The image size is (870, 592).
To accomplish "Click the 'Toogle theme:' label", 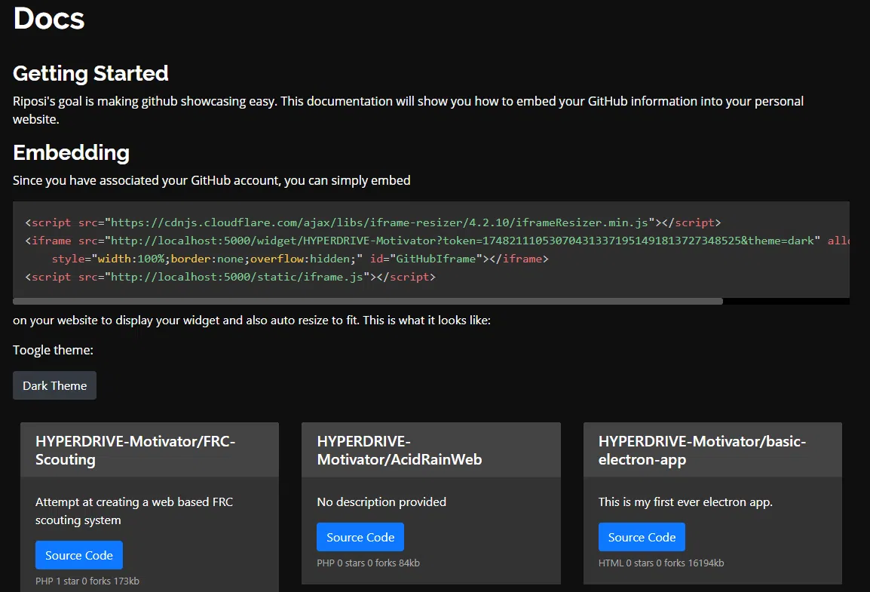I will pos(53,350).
